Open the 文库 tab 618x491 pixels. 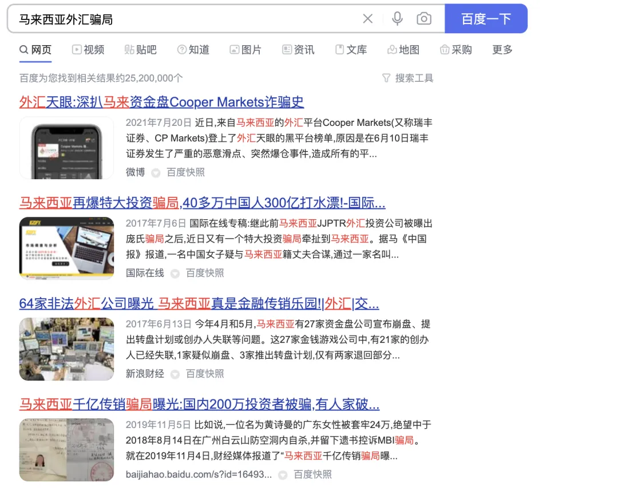coord(351,50)
